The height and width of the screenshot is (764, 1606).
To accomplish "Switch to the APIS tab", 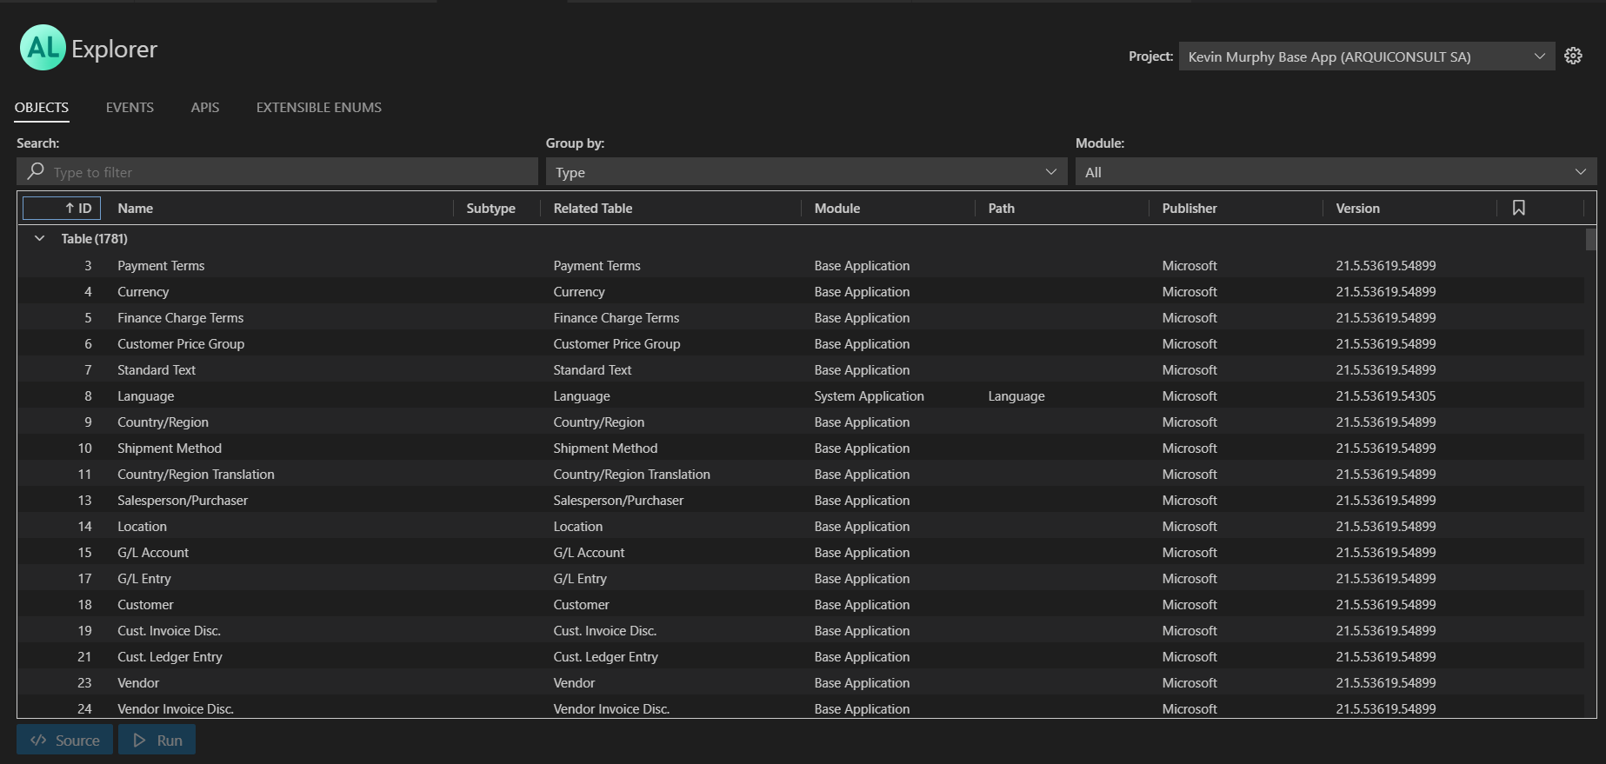I will click(205, 107).
